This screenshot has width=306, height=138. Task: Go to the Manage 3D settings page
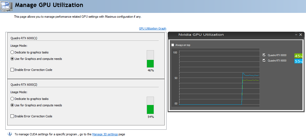105,134
